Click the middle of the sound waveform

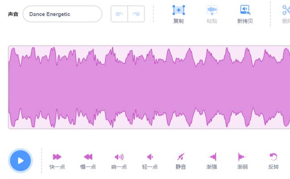149,87
